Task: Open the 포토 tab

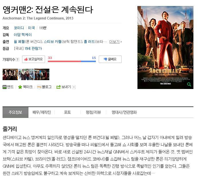Action: click(67, 112)
